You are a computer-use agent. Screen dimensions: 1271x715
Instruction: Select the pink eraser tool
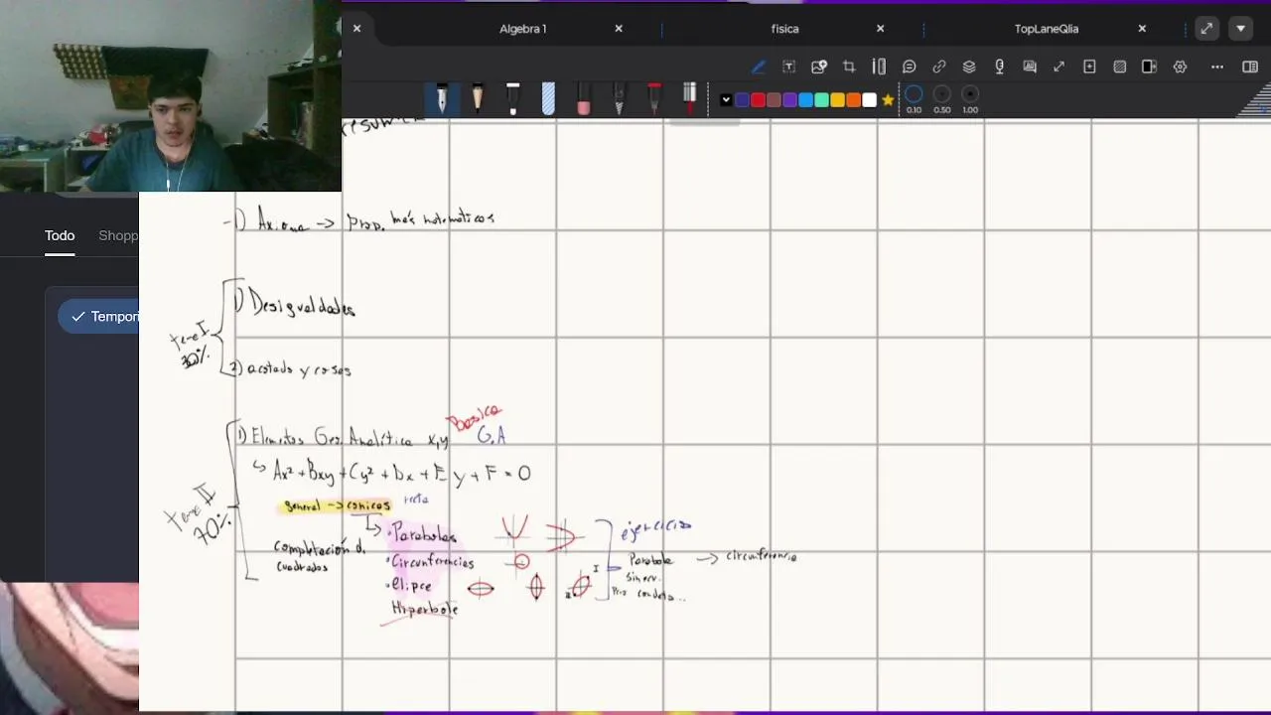pos(584,98)
